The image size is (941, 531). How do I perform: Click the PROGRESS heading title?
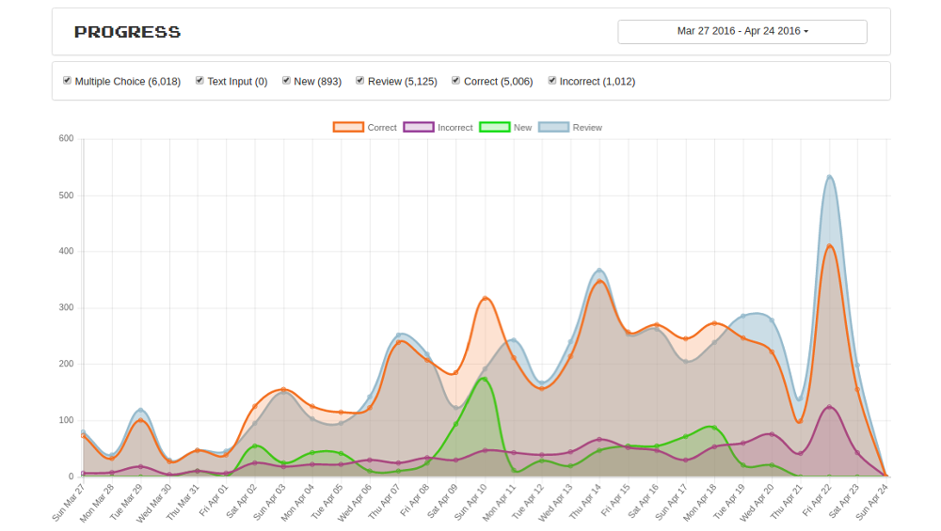[128, 32]
